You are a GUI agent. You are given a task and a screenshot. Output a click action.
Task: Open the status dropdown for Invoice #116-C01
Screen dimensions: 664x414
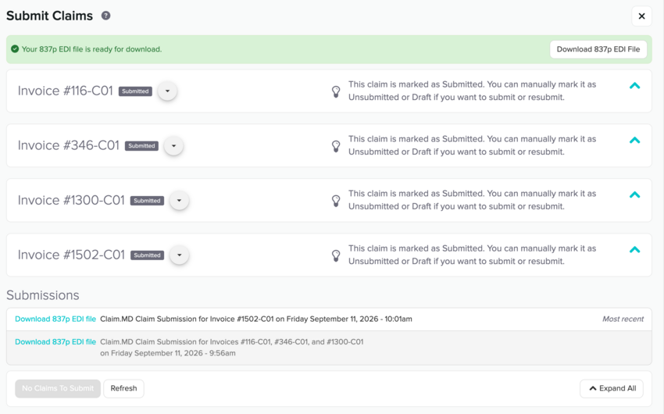(x=167, y=91)
